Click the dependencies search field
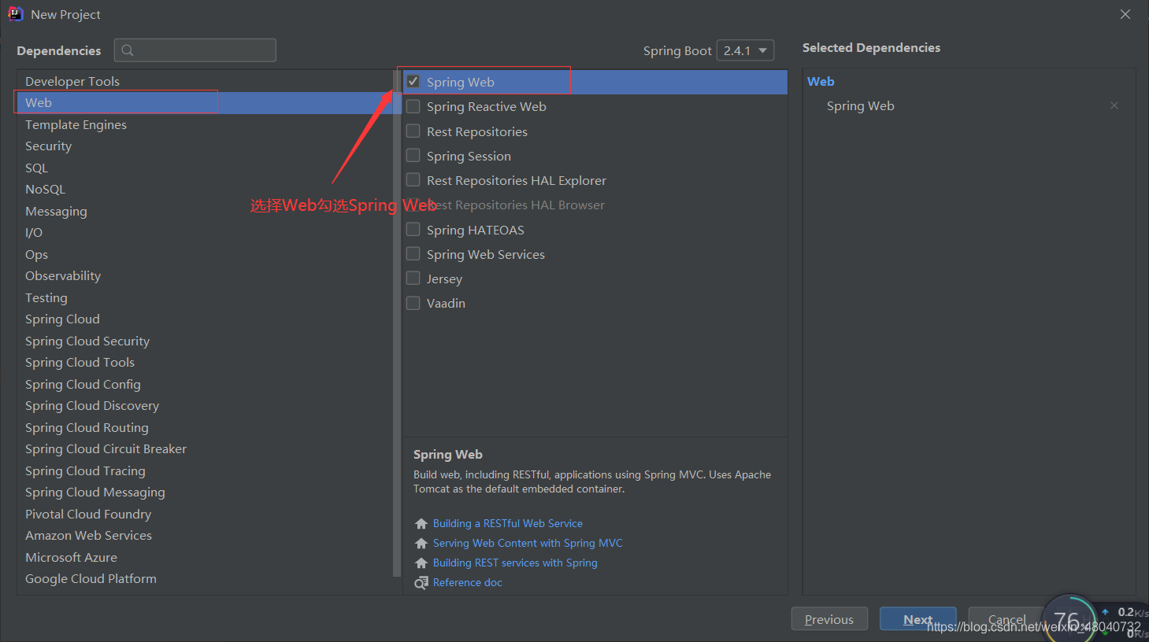The height and width of the screenshot is (642, 1149). [x=195, y=50]
